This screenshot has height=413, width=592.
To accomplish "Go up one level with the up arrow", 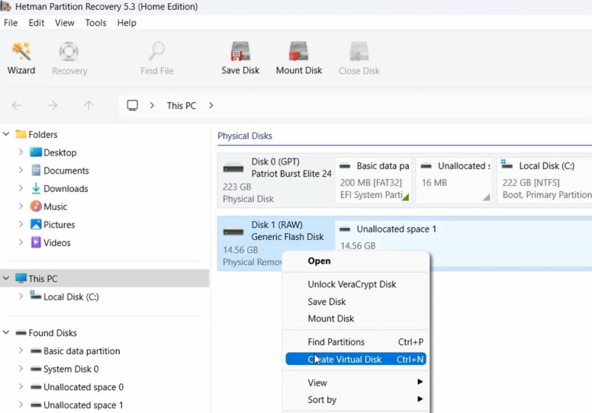I will click(x=88, y=105).
